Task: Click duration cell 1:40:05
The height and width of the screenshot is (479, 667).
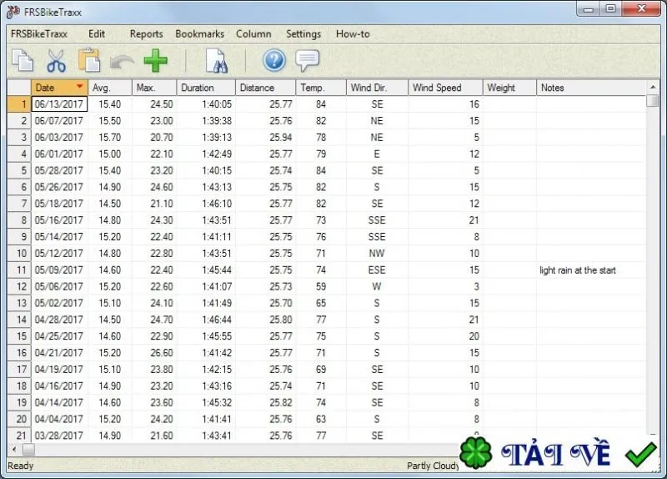Action: [x=206, y=103]
